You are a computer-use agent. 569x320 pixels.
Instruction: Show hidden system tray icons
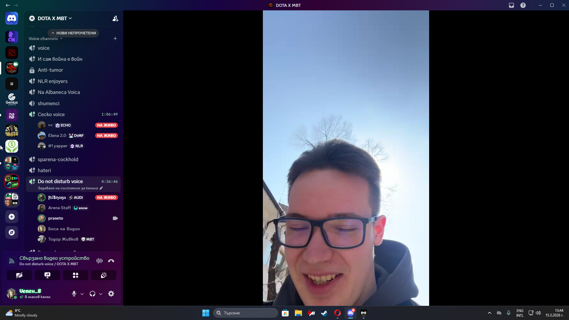click(490, 313)
